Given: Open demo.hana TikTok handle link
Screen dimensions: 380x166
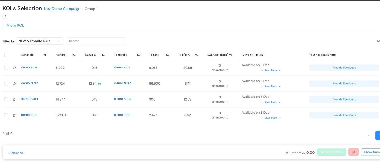Looking at the screenshot, I should (x=123, y=99).
